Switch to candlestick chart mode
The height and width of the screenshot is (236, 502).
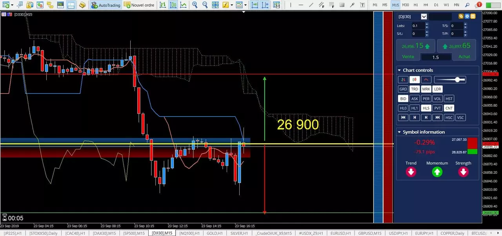tap(173, 5)
